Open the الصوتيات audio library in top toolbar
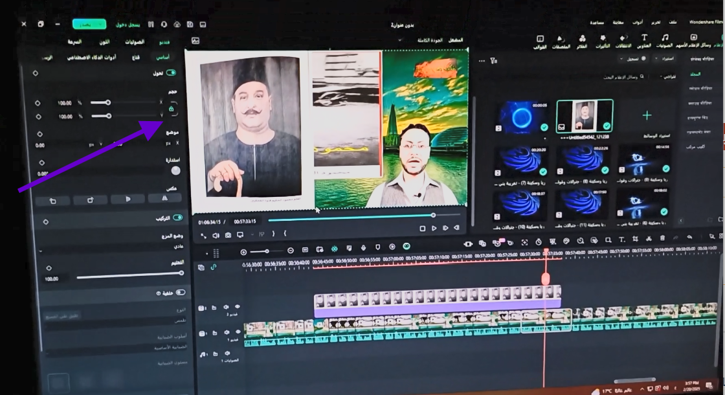Screen dimensions: 725x395 (x=664, y=41)
